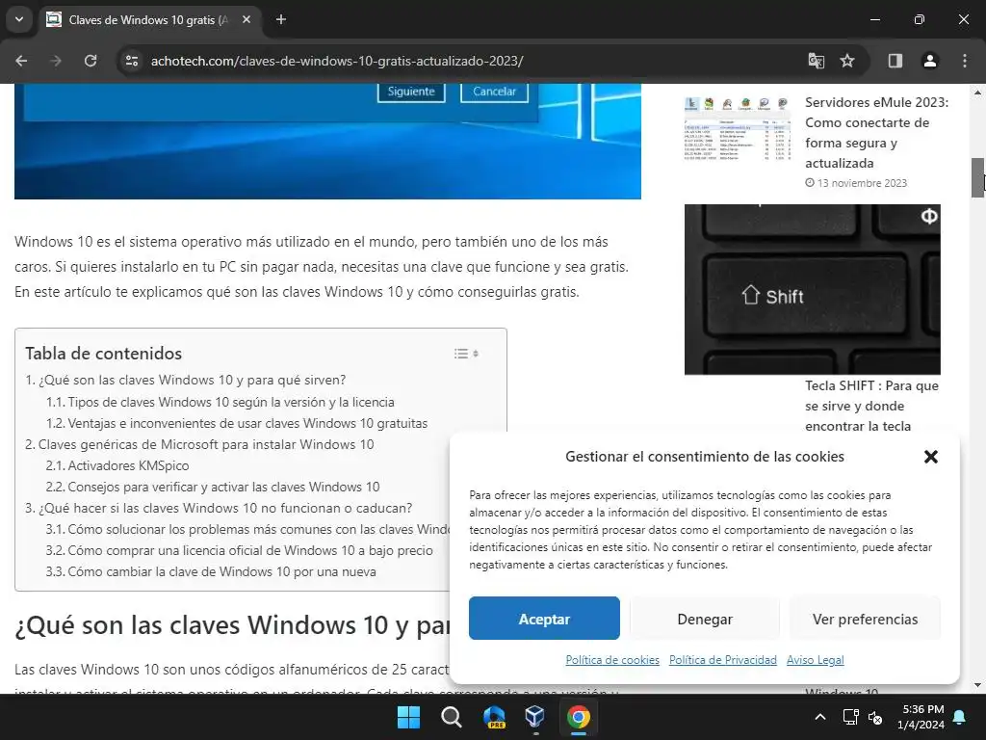This screenshot has height=740, width=986.
Task: Go to 3.3 Cómo cambiar la clave entry
Action: (211, 572)
